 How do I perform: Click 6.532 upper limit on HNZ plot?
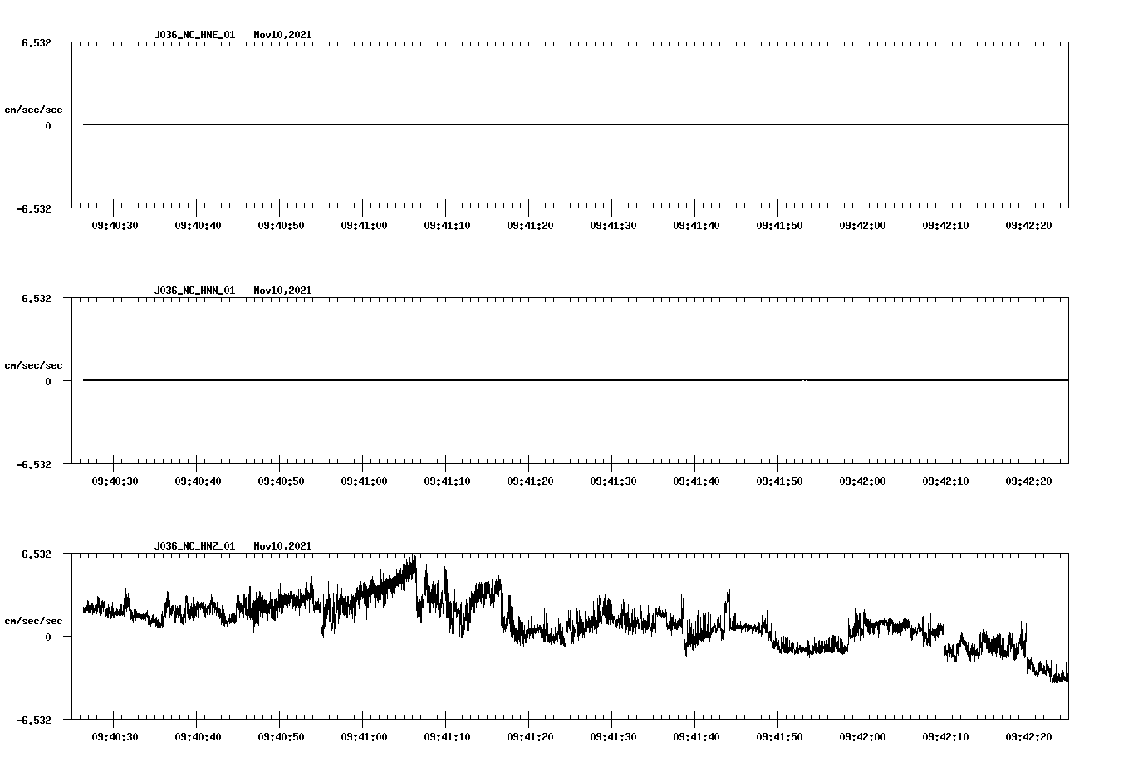[x=37, y=554]
